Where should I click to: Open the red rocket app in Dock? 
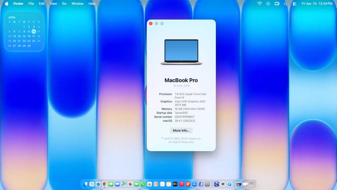click(188, 184)
